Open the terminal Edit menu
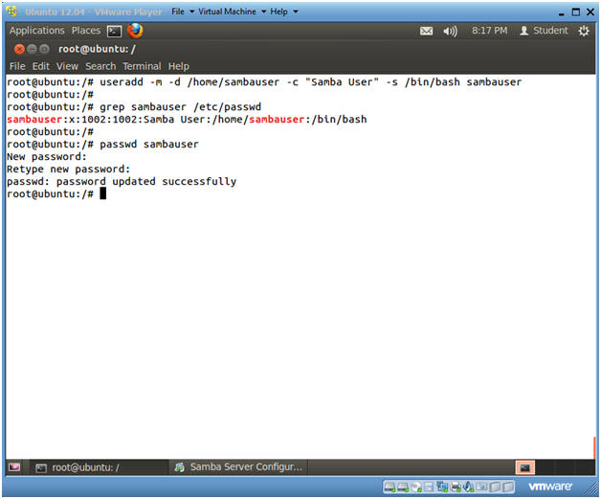 [x=40, y=66]
